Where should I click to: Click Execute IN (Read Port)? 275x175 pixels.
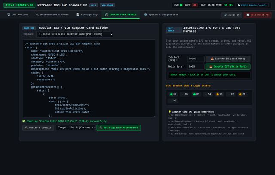[228, 59]
